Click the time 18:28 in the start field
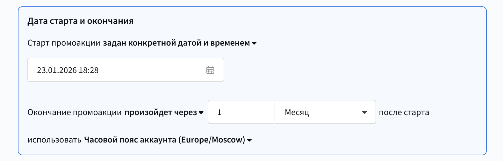503x161 pixels. pos(89,70)
